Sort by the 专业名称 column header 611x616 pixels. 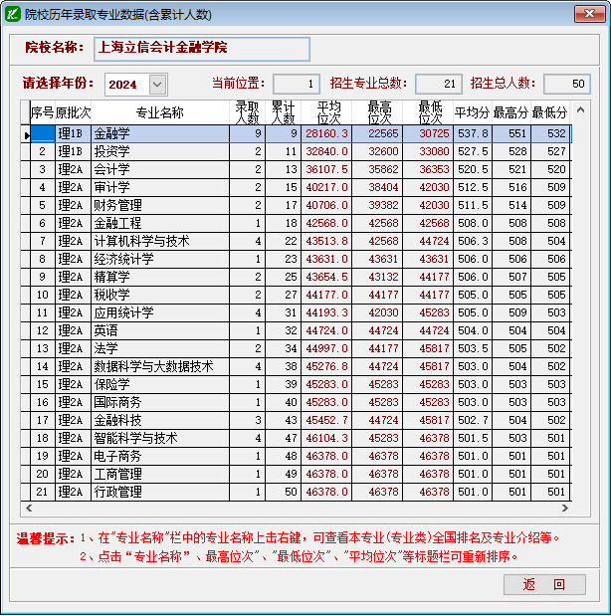(x=160, y=113)
